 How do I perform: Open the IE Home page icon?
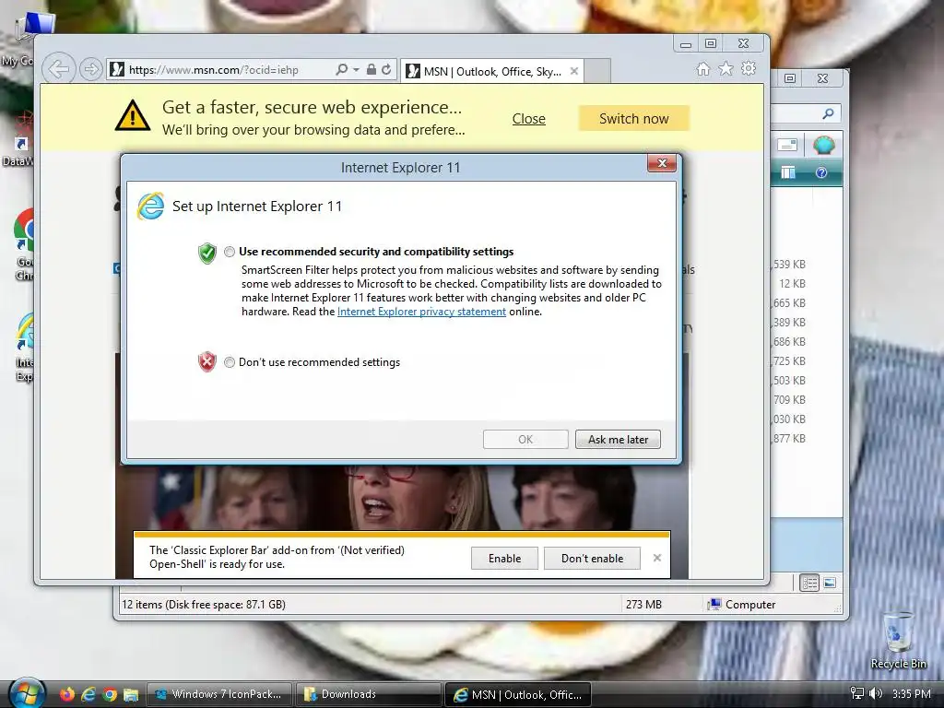[702, 69]
